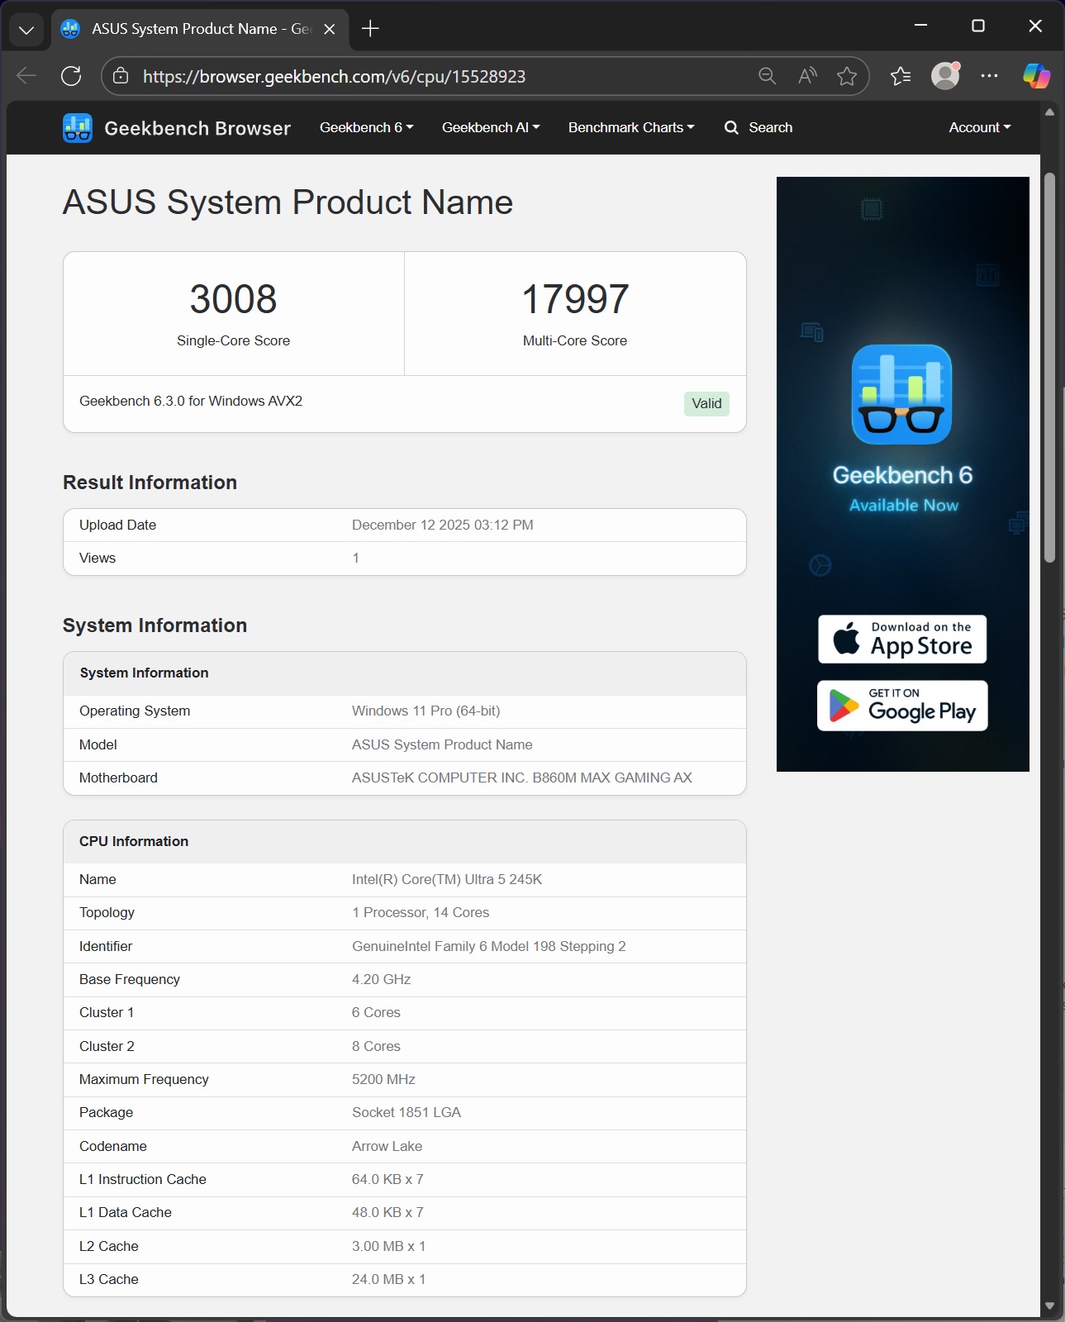Open the favorites list icon
Screen dimensions: 1065x1322
point(901,76)
